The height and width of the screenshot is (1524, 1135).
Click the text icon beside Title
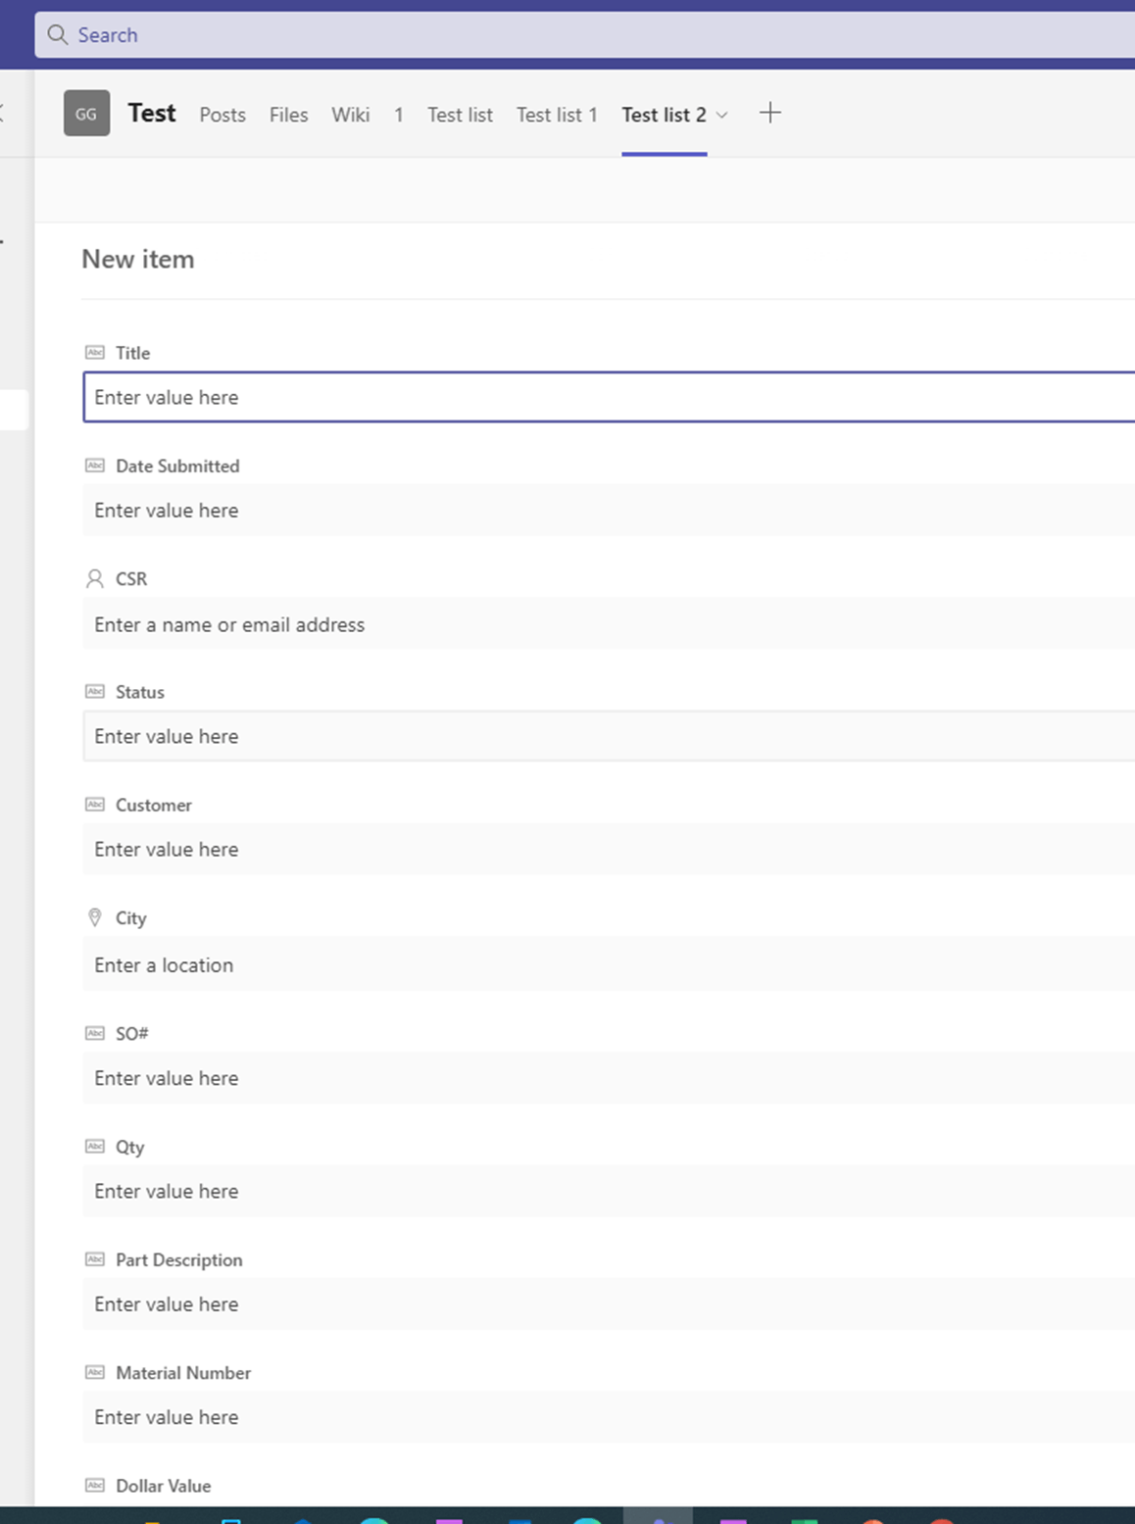tap(95, 352)
